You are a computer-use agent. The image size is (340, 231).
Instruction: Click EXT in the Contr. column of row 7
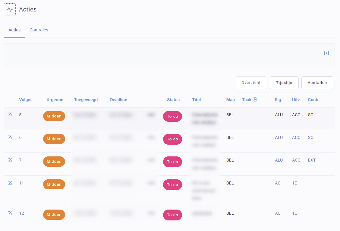pos(312,160)
